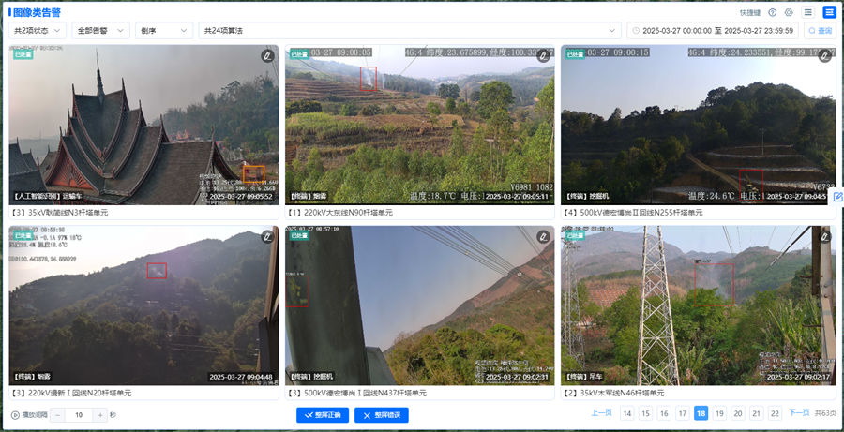The width and height of the screenshot is (844, 432).
Task: Go to page 14 in pagination
Action: point(627,413)
